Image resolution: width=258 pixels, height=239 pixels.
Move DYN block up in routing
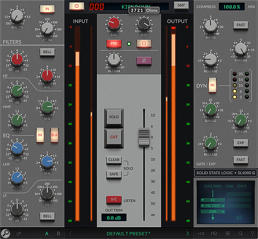click(x=223, y=211)
